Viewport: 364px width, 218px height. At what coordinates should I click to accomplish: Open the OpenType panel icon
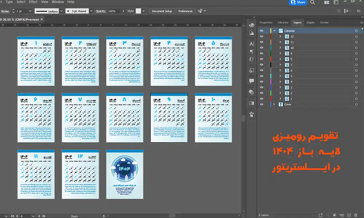coord(252,59)
